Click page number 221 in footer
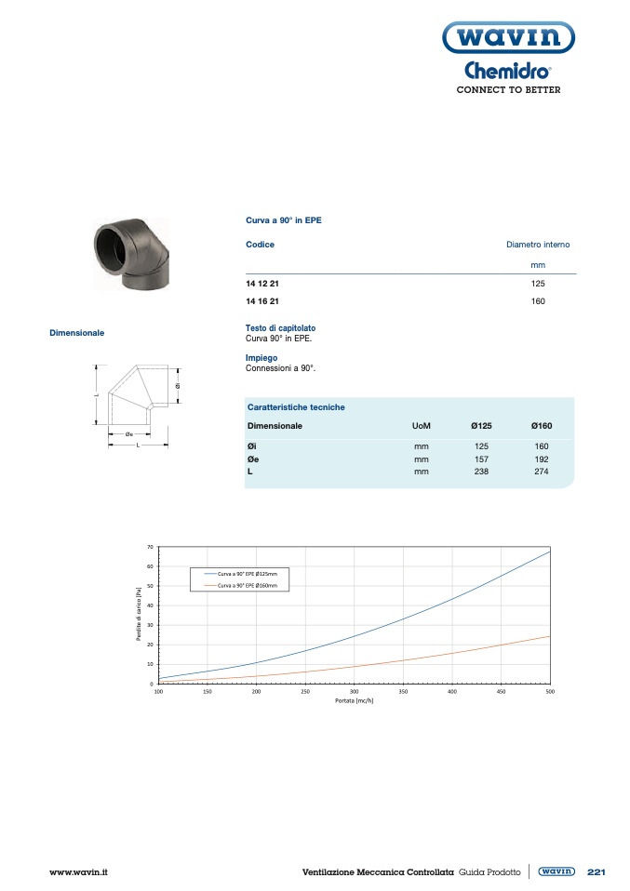The width and height of the screenshot is (630, 891). (x=596, y=872)
